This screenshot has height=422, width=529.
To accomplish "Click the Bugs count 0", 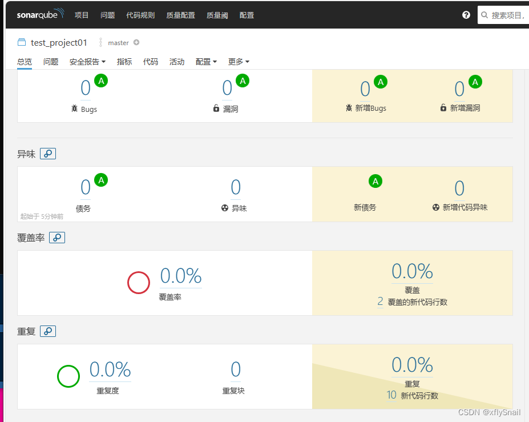I will [86, 88].
